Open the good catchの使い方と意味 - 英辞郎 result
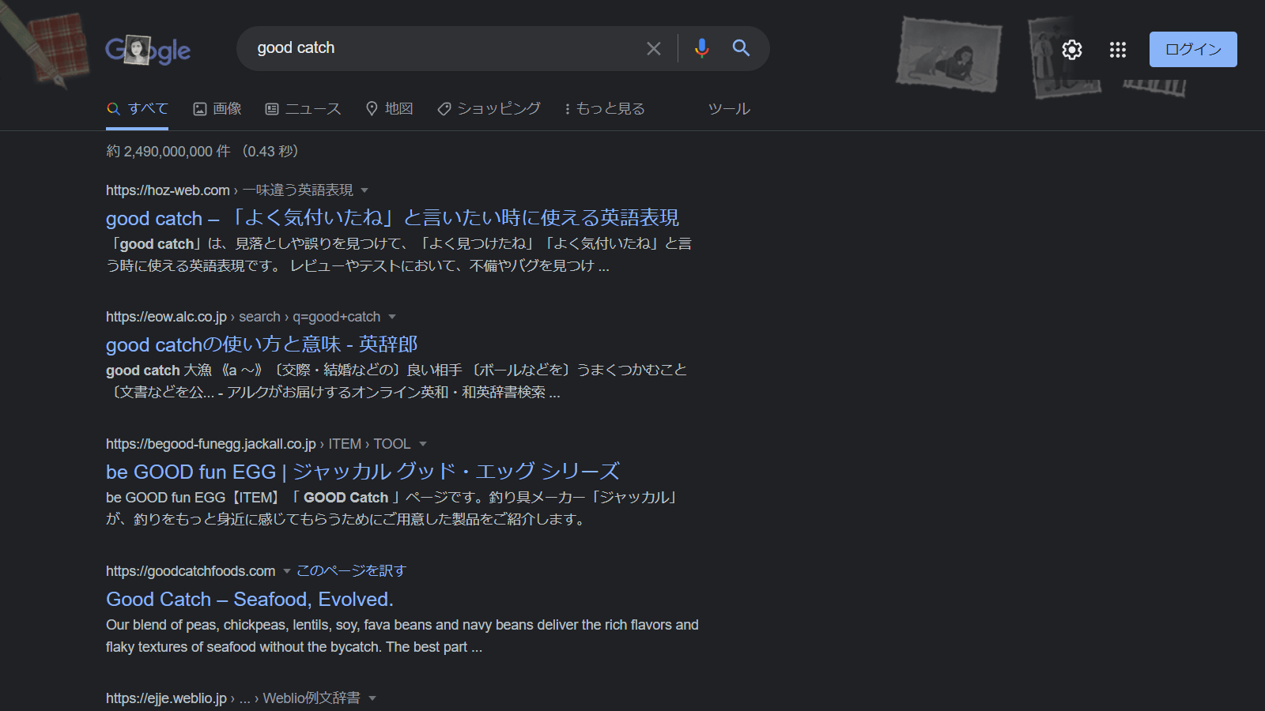The image size is (1265, 711). 261,344
